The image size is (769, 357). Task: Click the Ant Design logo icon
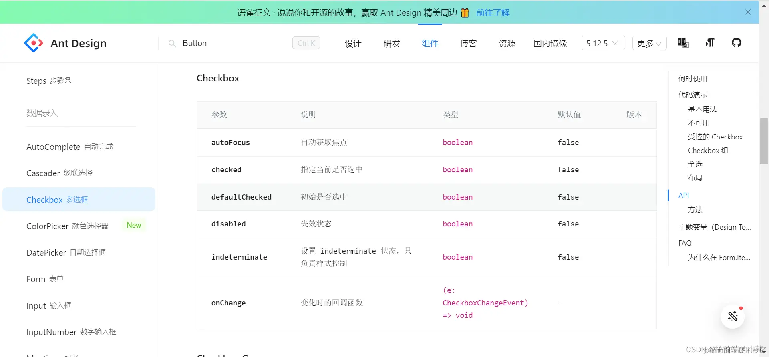pos(34,43)
